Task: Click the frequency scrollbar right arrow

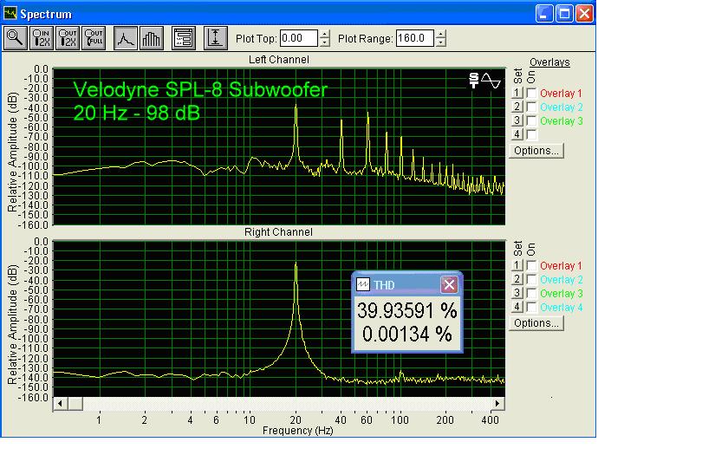Action: coord(497,404)
